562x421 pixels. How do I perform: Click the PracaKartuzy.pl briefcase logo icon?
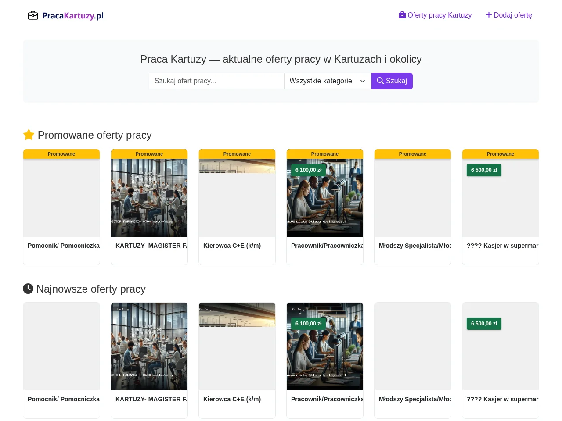click(x=33, y=16)
